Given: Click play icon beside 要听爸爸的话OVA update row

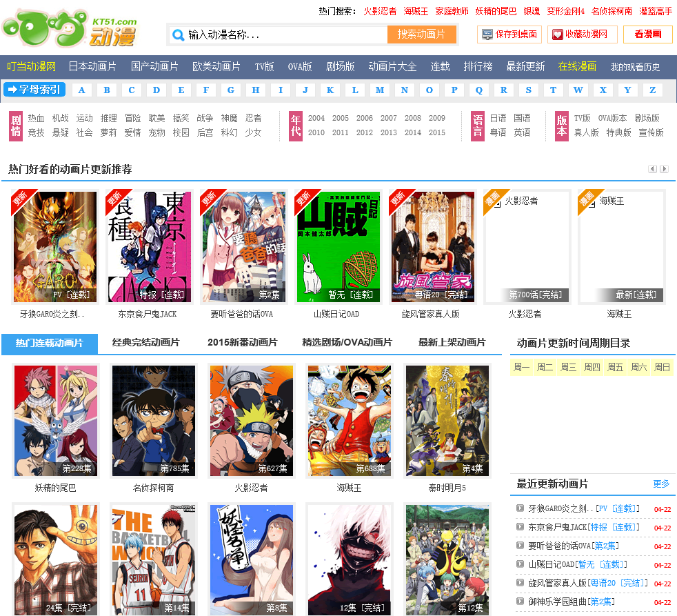Looking at the screenshot, I should [521, 545].
